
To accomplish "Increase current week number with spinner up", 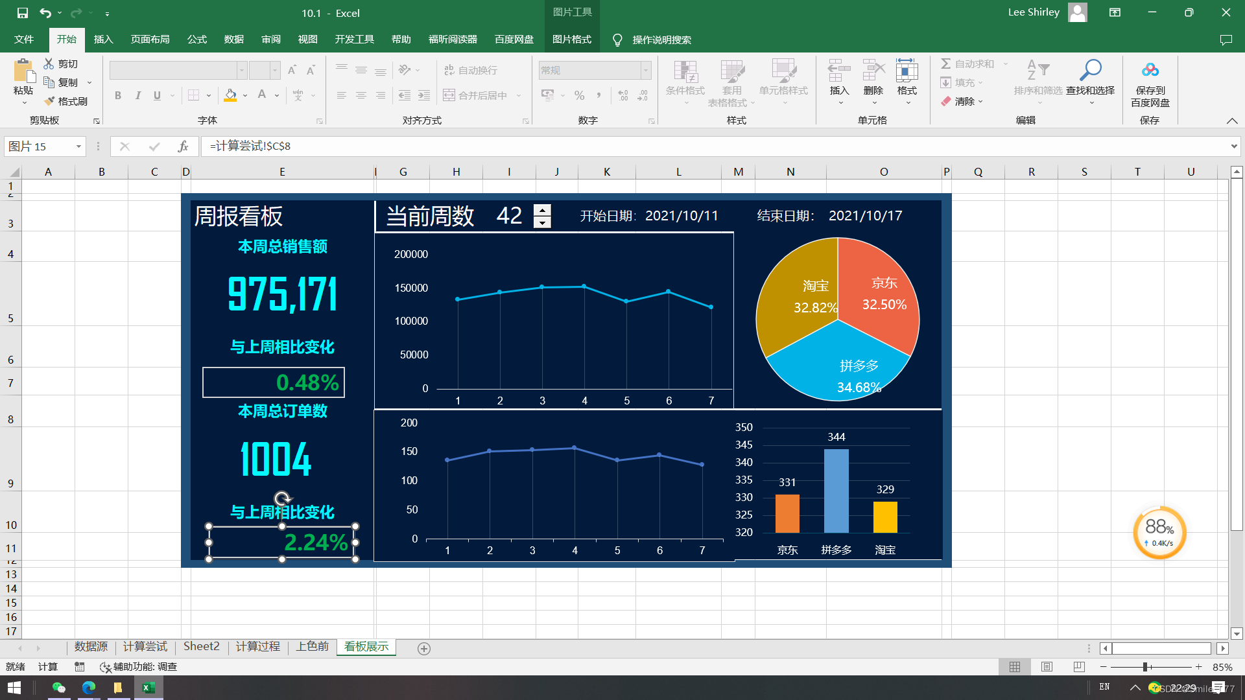I will coord(542,209).
